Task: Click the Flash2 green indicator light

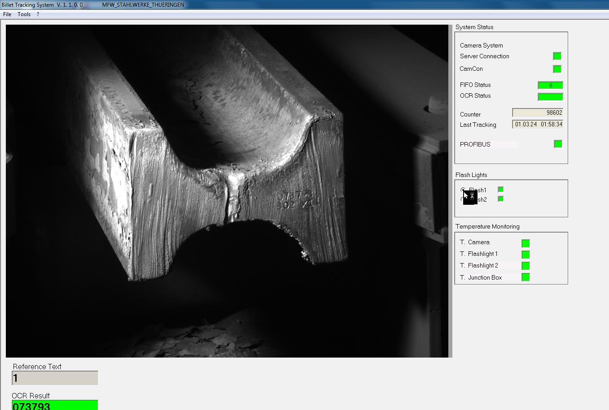Action: pyautogui.click(x=500, y=199)
